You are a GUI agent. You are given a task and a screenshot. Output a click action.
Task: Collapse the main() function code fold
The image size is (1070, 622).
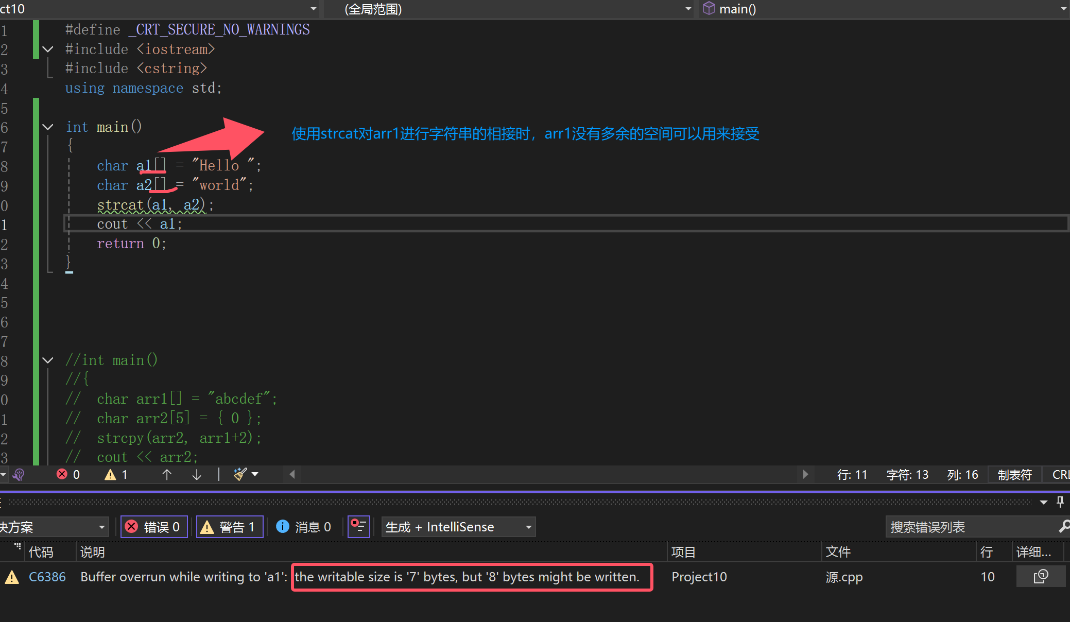47,127
